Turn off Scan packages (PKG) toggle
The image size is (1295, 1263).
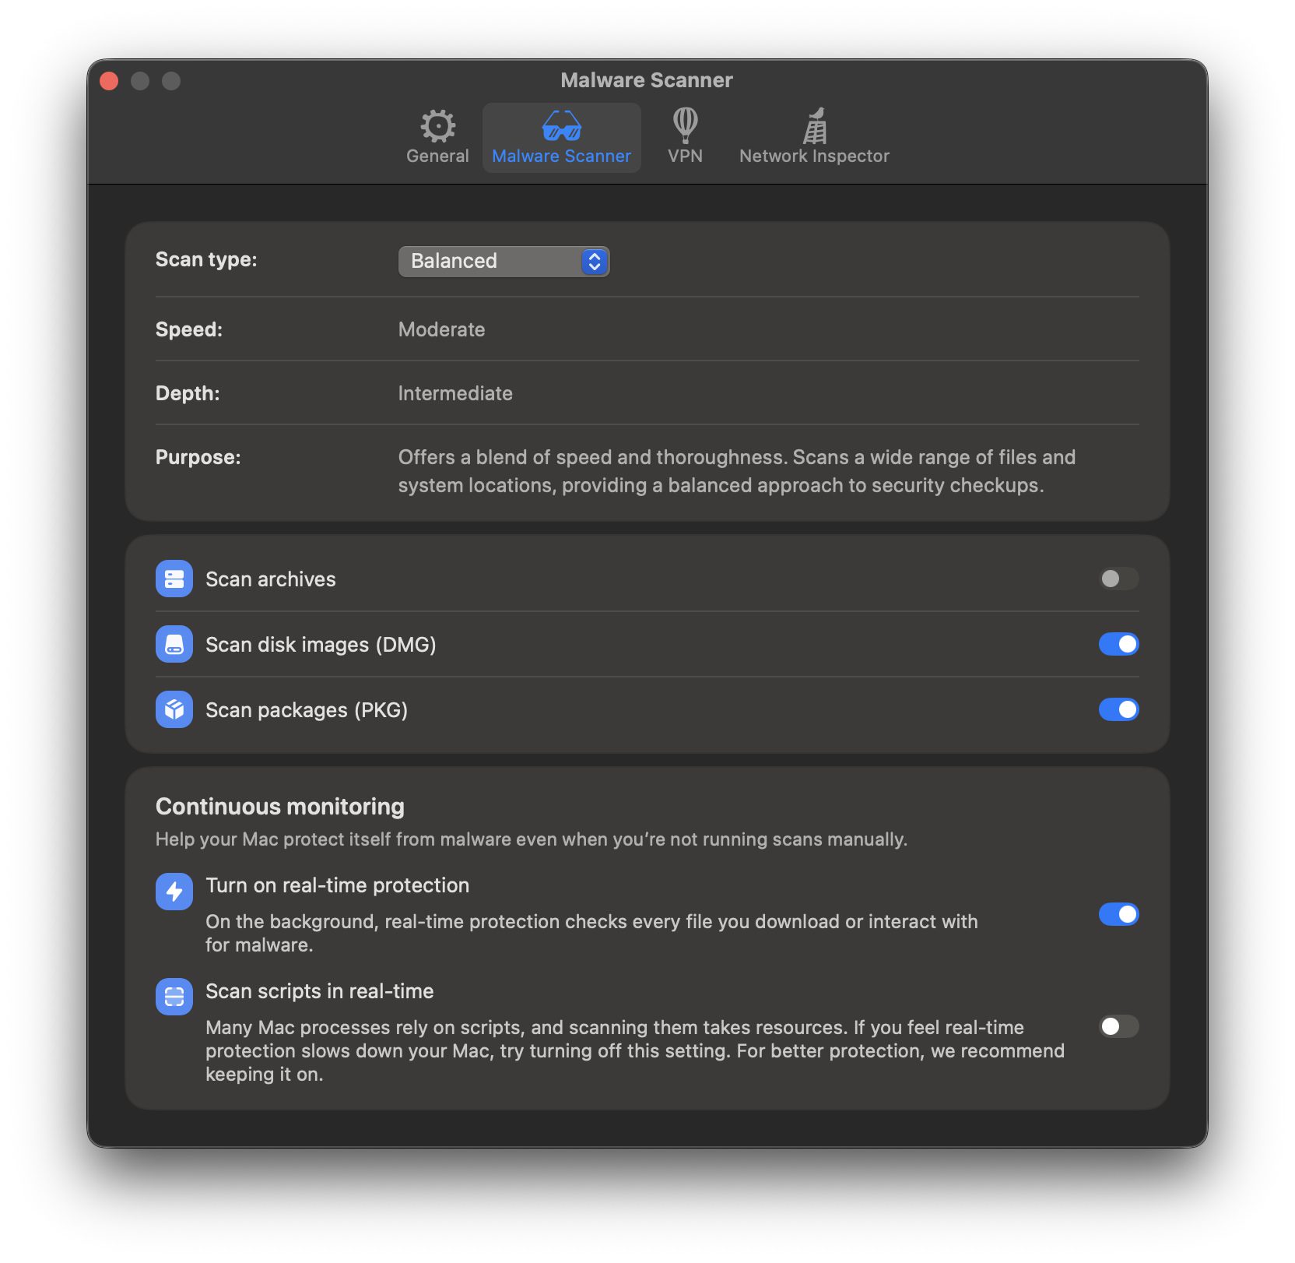[x=1118, y=709]
